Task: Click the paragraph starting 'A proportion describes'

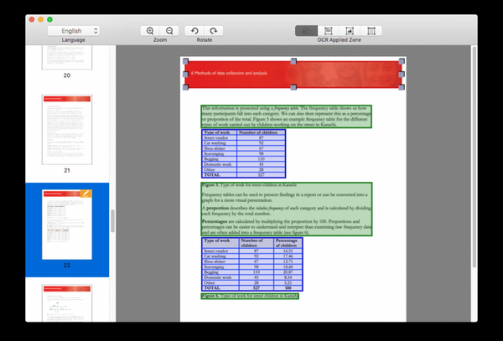Action: click(x=286, y=210)
